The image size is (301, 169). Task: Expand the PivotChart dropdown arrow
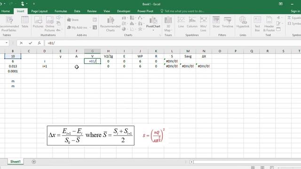coord(153,31)
